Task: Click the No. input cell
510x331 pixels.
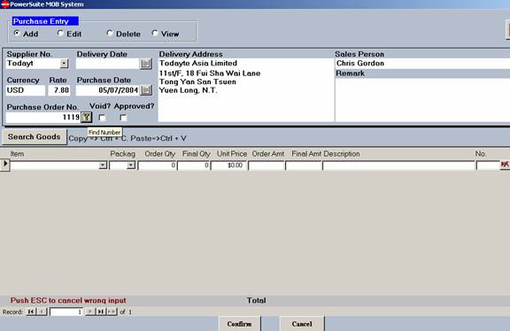Action: coord(488,165)
